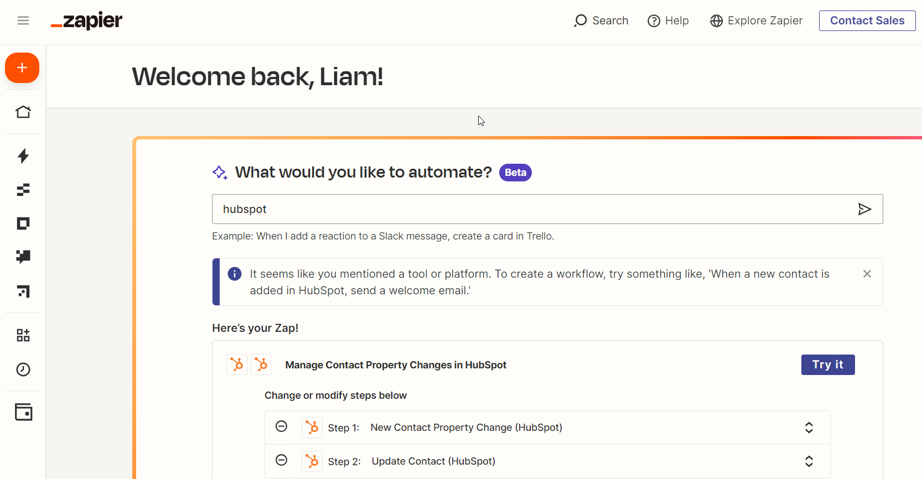Dismiss the HubSpot workflow info banner
The height and width of the screenshot is (479, 922).
(x=867, y=273)
